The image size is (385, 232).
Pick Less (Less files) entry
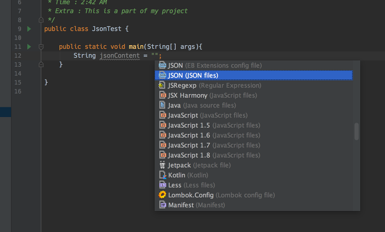(254, 185)
